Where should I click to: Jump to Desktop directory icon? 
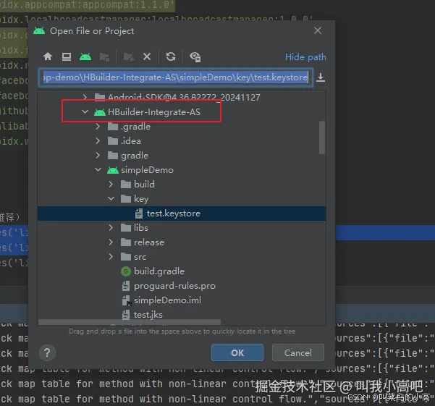[x=67, y=56]
